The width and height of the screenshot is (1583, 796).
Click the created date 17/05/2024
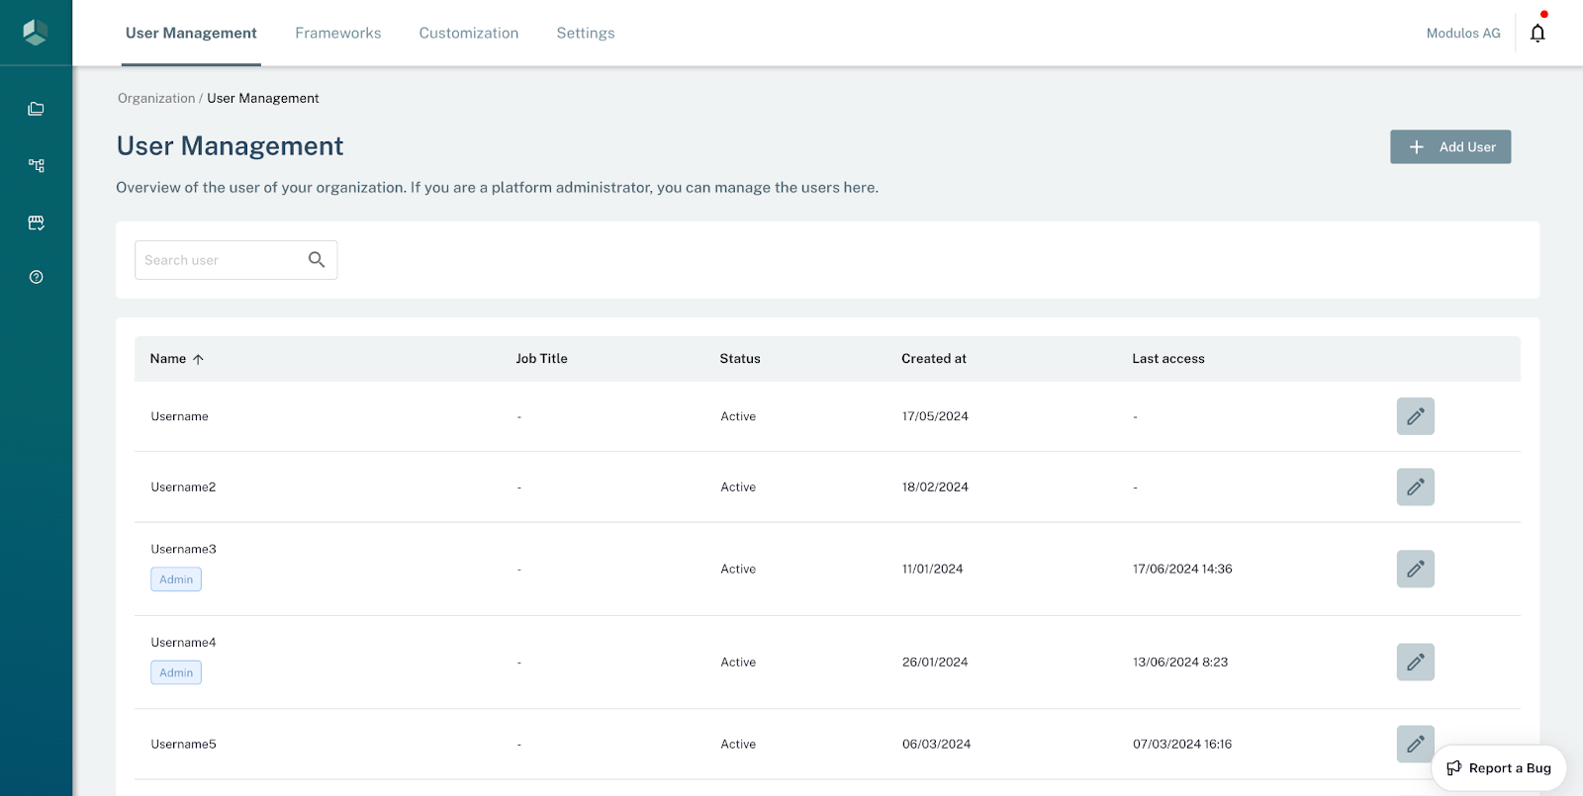click(x=935, y=416)
